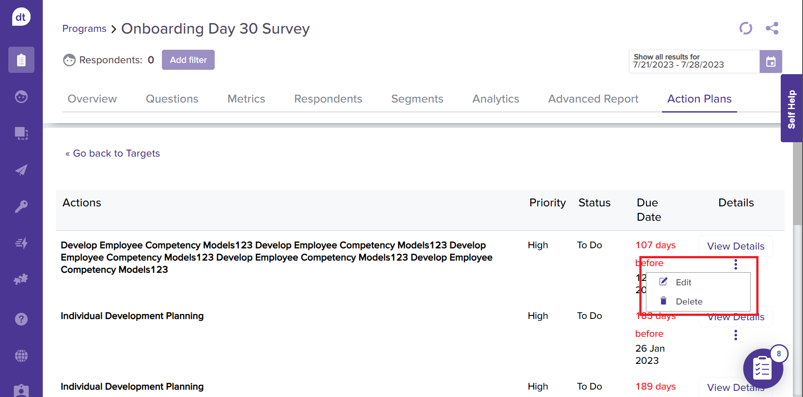Viewport: 803px width, 397px height.
Task: Click the refresh icon near the title
Action: click(745, 28)
